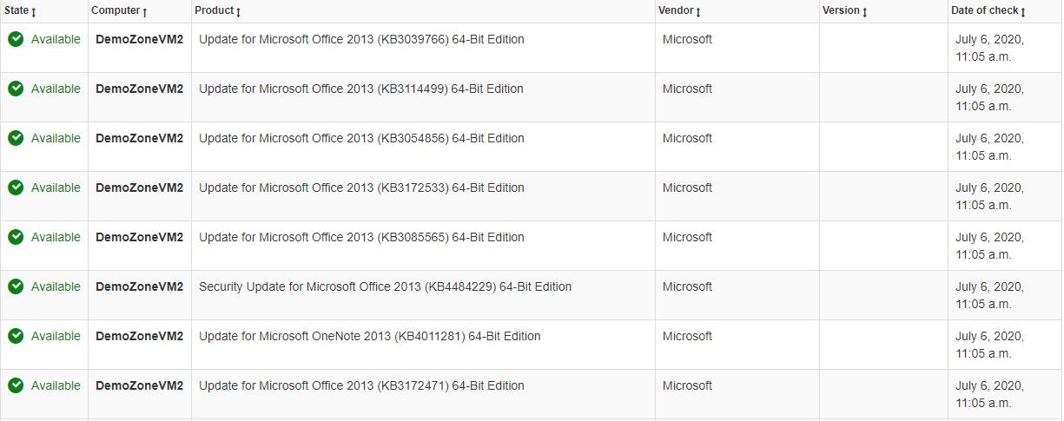Sort table by Product column header
The height and width of the screenshot is (421, 1064).
218,11
